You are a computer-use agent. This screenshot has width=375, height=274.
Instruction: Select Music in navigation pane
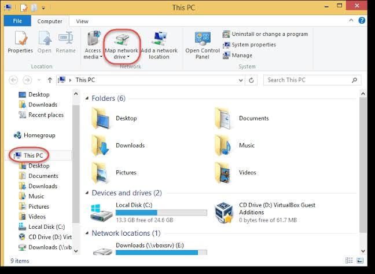[x=31, y=196]
